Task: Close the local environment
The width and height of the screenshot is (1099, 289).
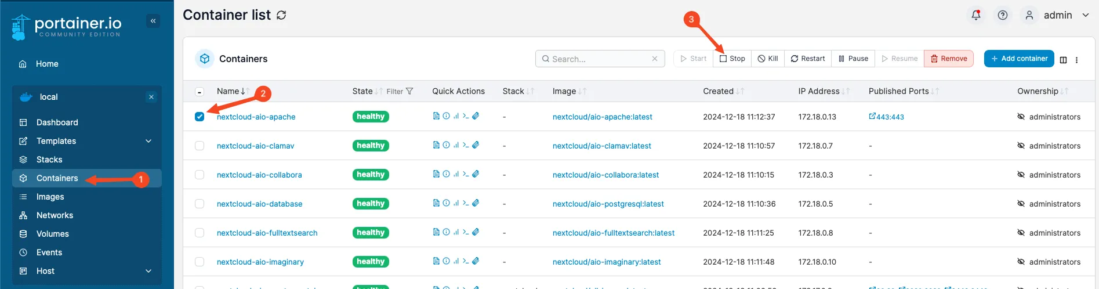Action: pyautogui.click(x=151, y=97)
